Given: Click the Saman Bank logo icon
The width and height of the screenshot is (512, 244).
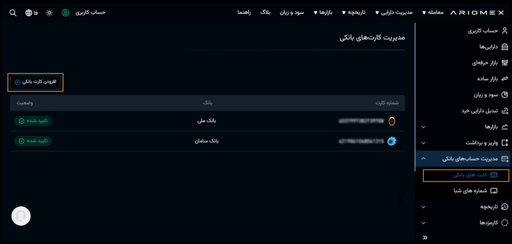Looking at the screenshot, I should point(392,141).
